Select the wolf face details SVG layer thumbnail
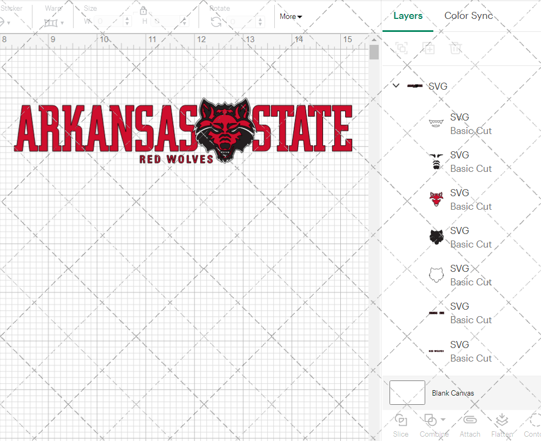The width and height of the screenshot is (541, 441). click(x=436, y=162)
